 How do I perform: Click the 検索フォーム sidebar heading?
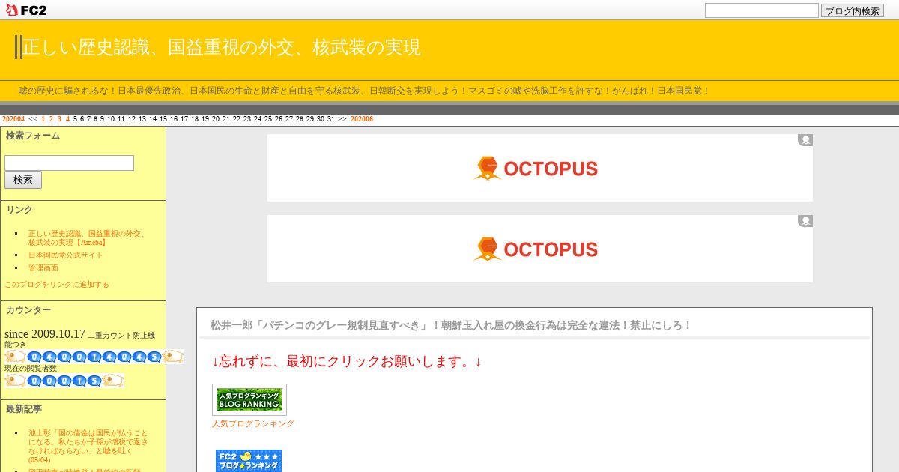(x=33, y=136)
